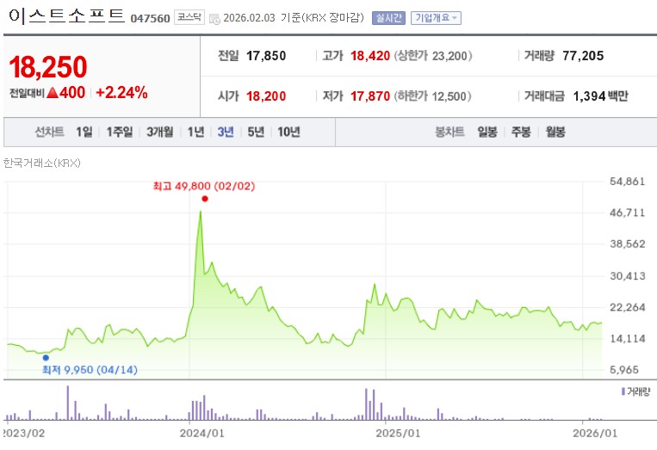The height and width of the screenshot is (450, 657).
Task: Click the calendar icon before 2026.02.03
Action: 214,19
